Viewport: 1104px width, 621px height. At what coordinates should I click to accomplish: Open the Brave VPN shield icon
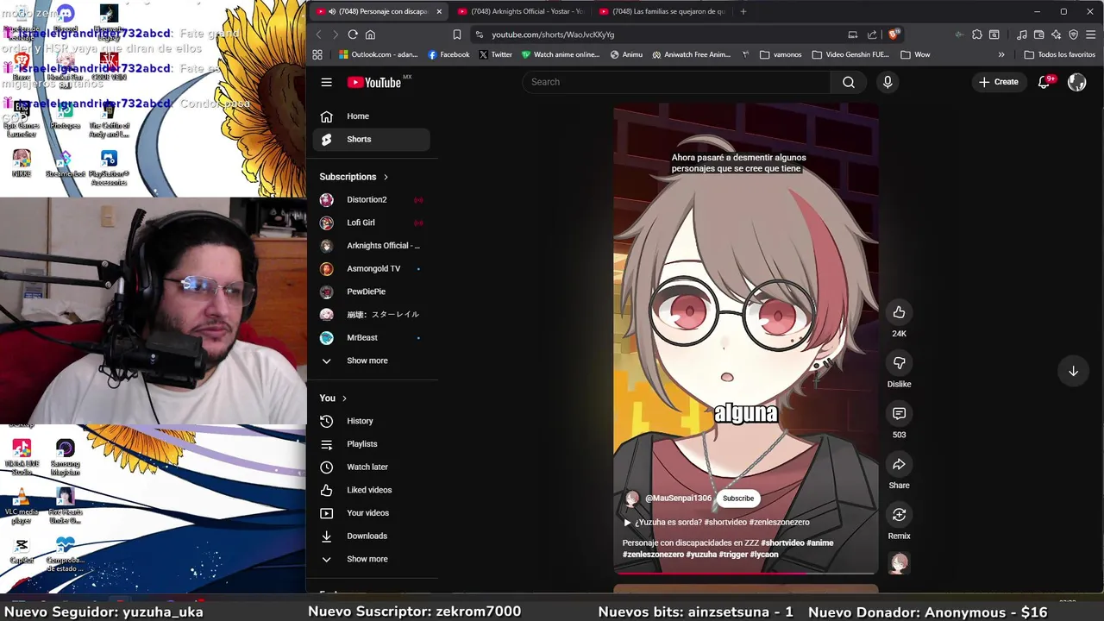[1074, 34]
